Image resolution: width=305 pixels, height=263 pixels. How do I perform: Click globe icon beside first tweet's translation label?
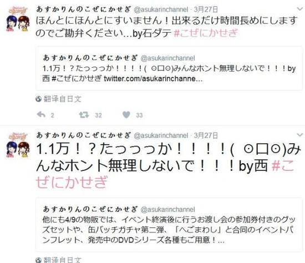pyautogui.click(x=38, y=99)
